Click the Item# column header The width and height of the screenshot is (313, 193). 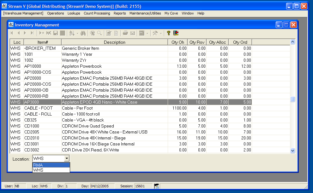[x=43, y=42]
